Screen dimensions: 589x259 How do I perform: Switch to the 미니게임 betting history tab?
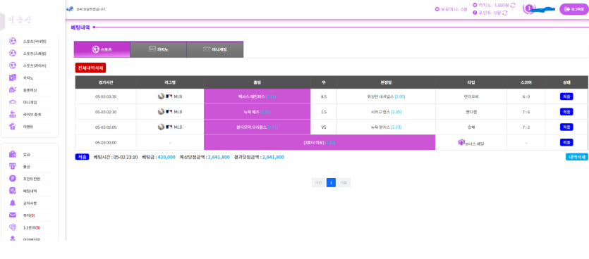pos(215,49)
